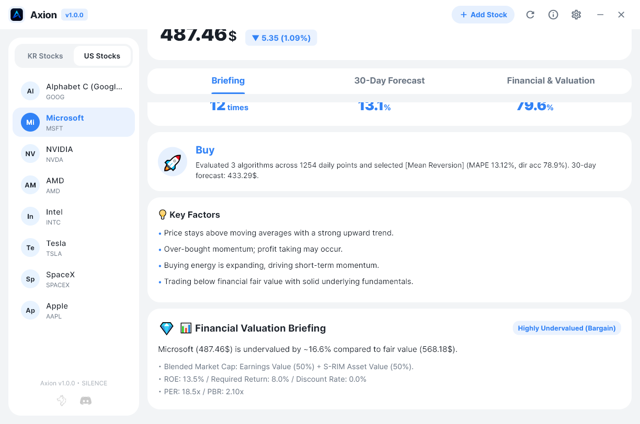Select Tesla TSLA in stock list
Image resolution: width=640 pixels, height=424 pixels.
click(x=74, y=248)
